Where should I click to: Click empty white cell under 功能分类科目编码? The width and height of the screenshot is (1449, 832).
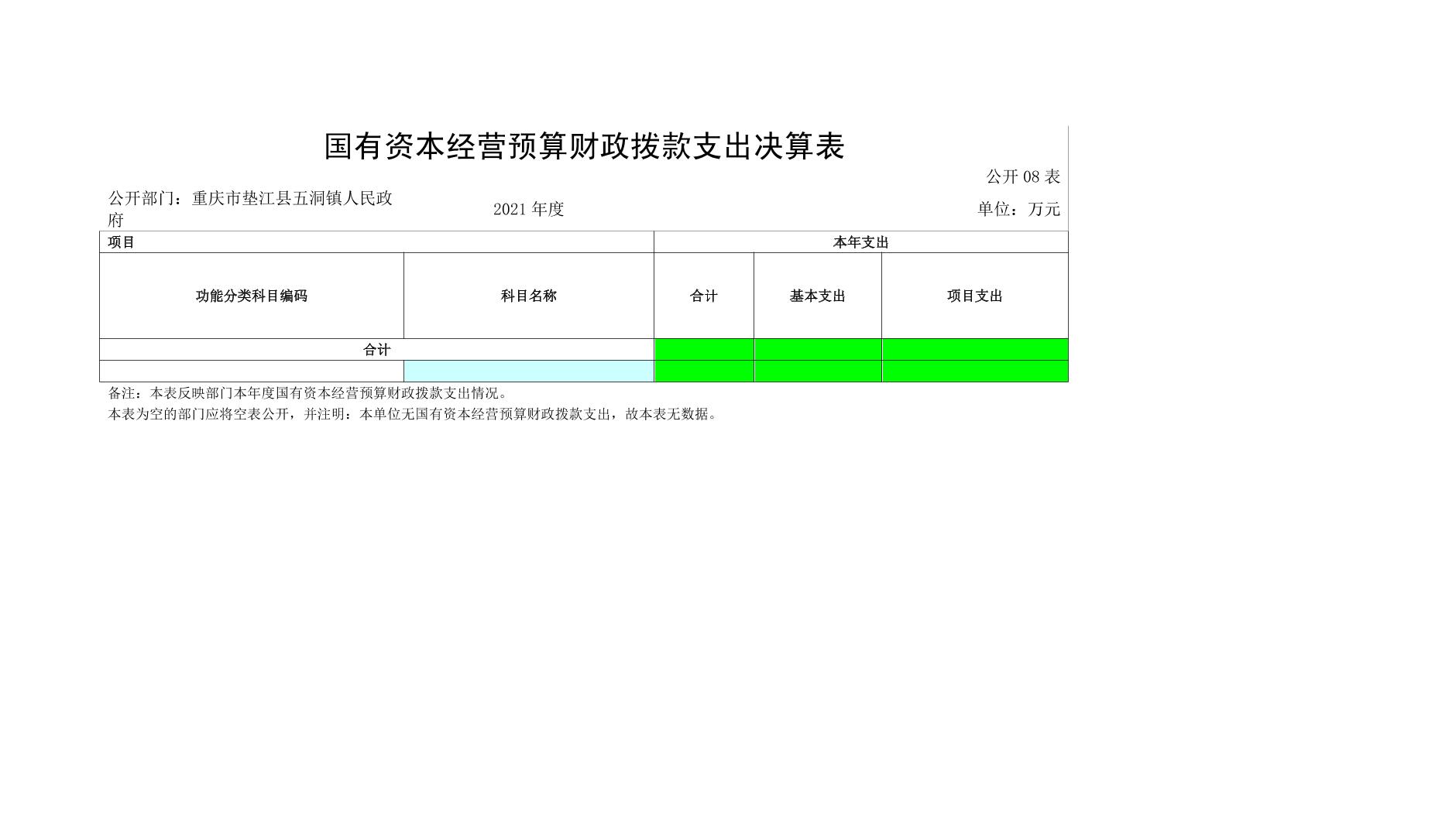[251, 371]
